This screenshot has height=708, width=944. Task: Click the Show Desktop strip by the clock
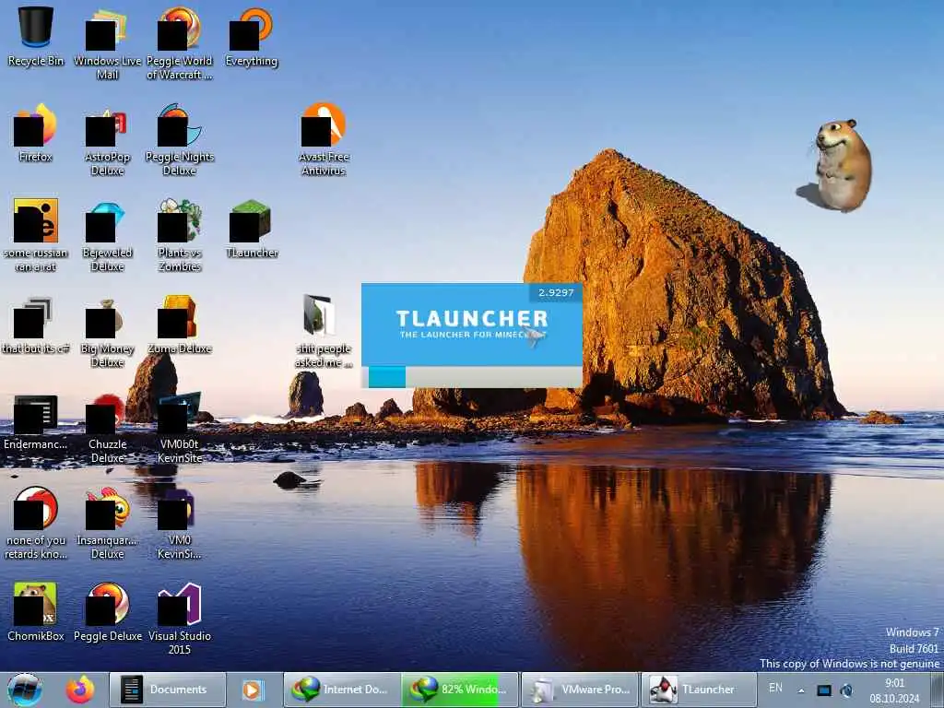(937, 690)
